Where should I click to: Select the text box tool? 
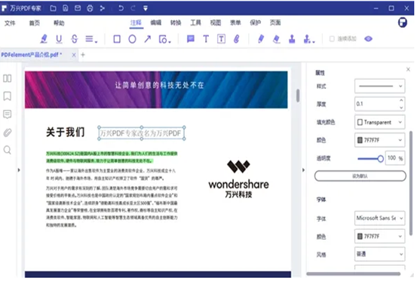221,39
